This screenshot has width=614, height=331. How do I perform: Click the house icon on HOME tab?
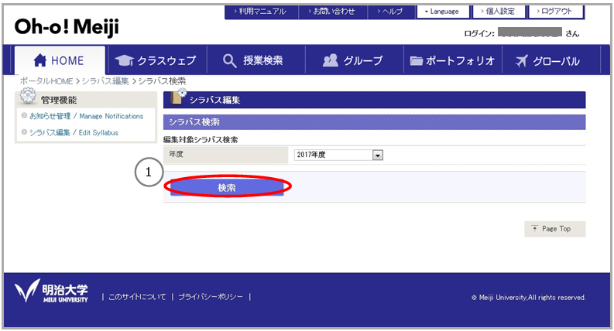coord(40,60)
